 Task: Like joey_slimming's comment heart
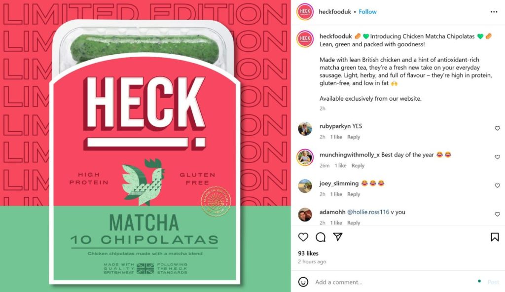[x=497, y=185]
